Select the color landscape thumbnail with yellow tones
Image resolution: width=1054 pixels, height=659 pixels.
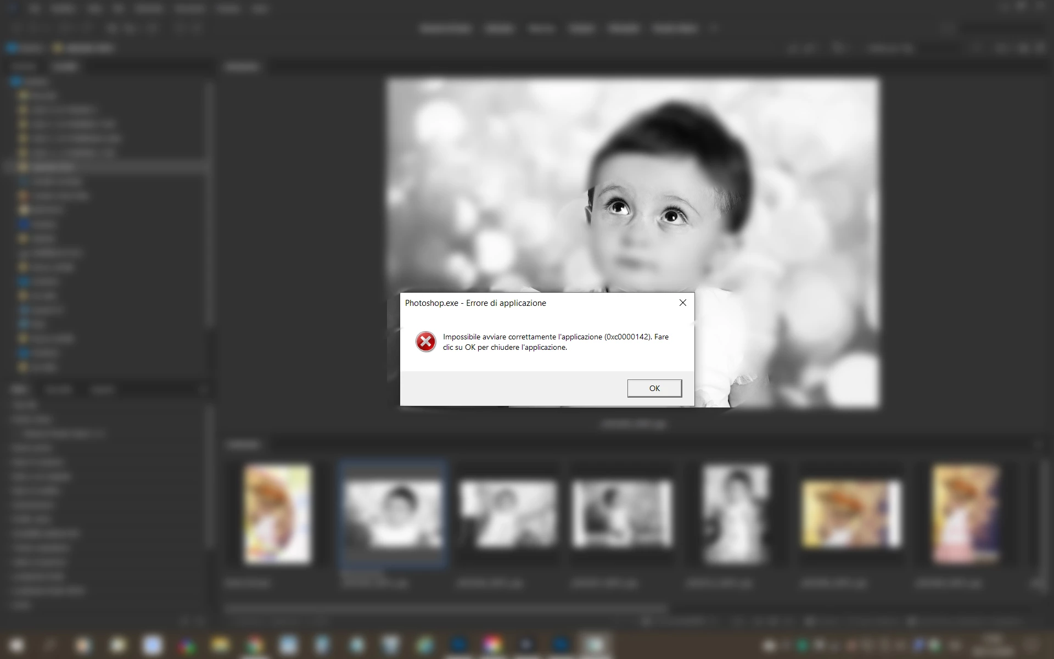(x=851, y=515)
